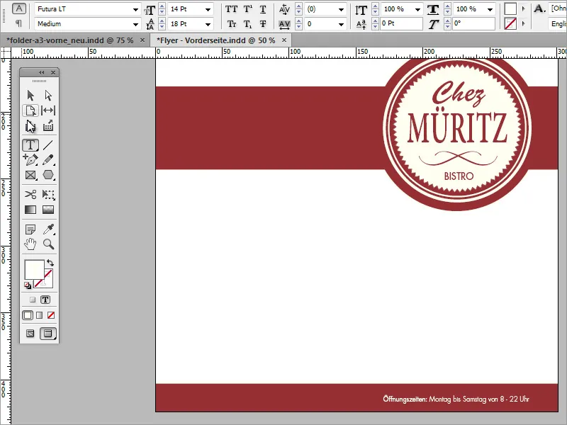
Task: Pick the Eyedropper tool
Action: point(47,229)
